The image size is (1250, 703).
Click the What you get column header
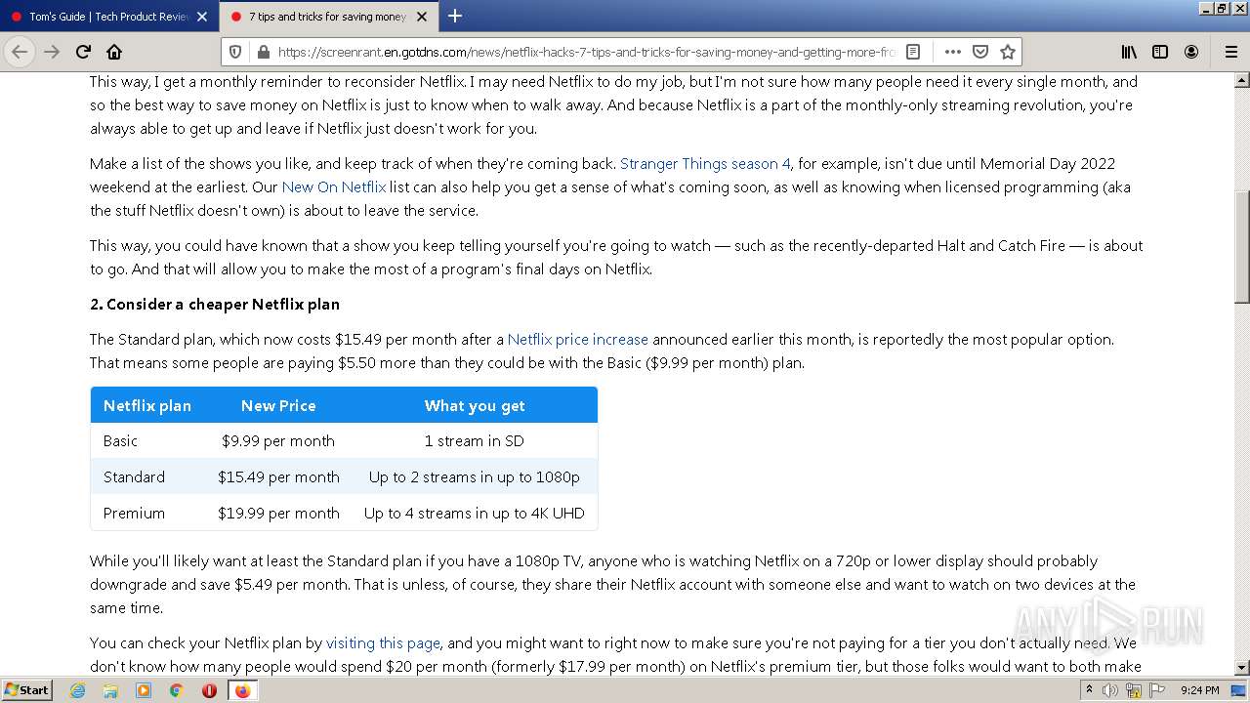point(475,405)
